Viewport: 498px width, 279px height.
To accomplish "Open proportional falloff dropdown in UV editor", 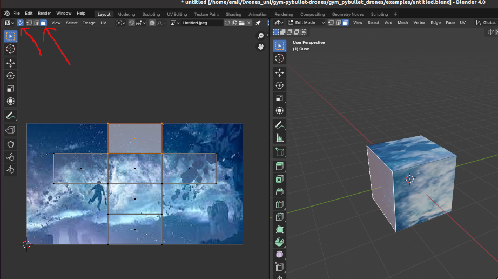I will [161, 23].
